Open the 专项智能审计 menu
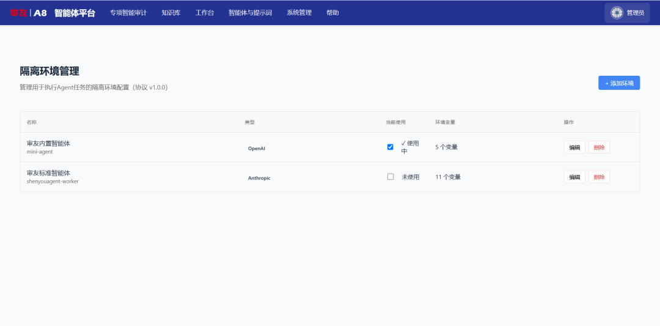660x326 pixels. 128,13
